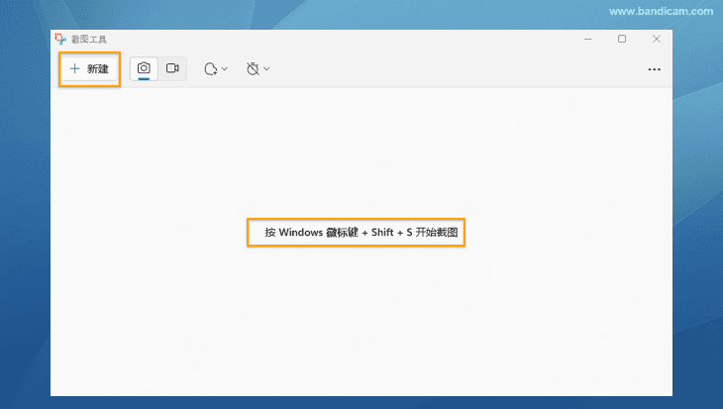Click the empty toolbar space right of timer
The image size is (723, 409).
click(x=446, y=69)
